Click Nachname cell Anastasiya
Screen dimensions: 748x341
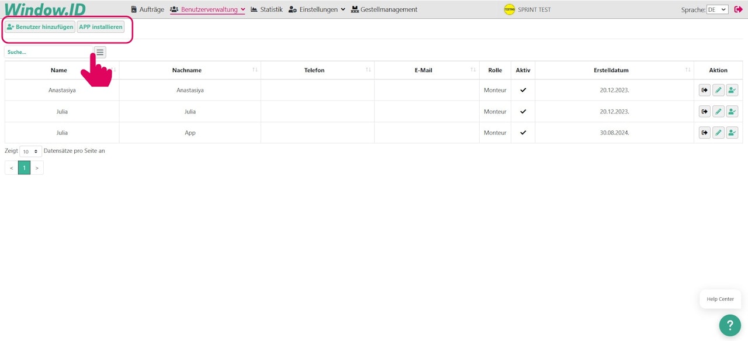190,90
